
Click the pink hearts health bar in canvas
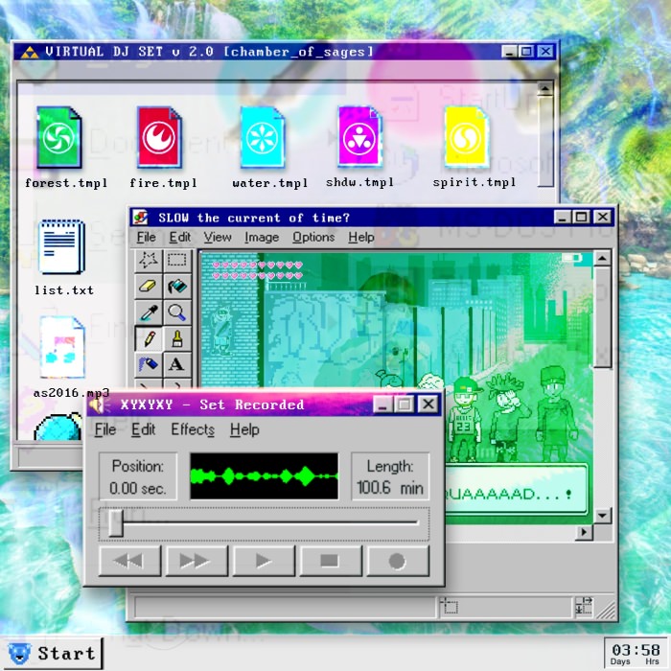click(x=257, y=270)
